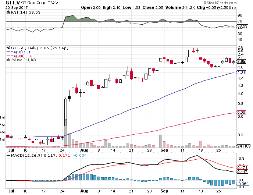
Task: Click the High 2.10 value
Action: 111,8
